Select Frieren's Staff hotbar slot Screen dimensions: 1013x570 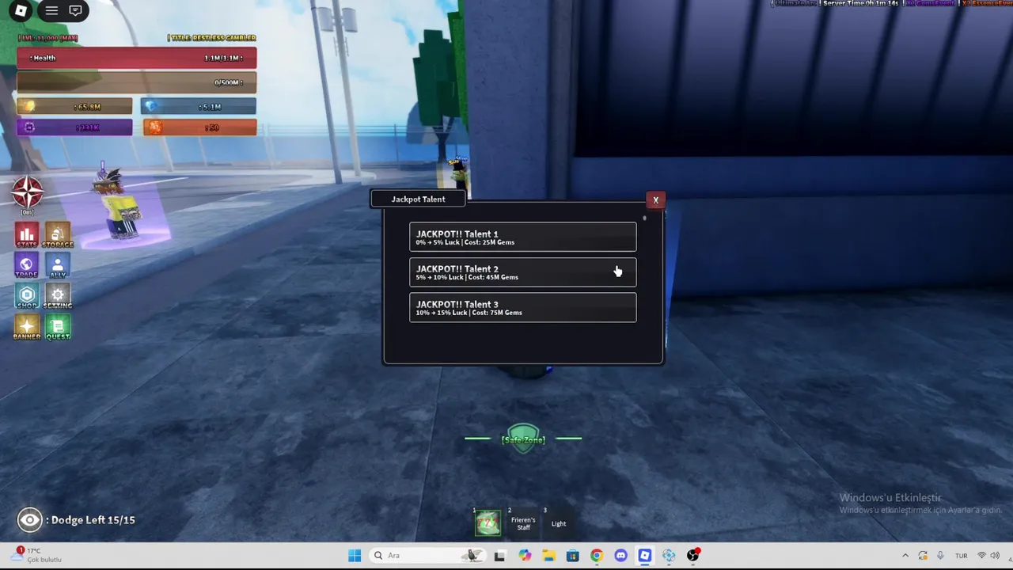coord(523,523)
